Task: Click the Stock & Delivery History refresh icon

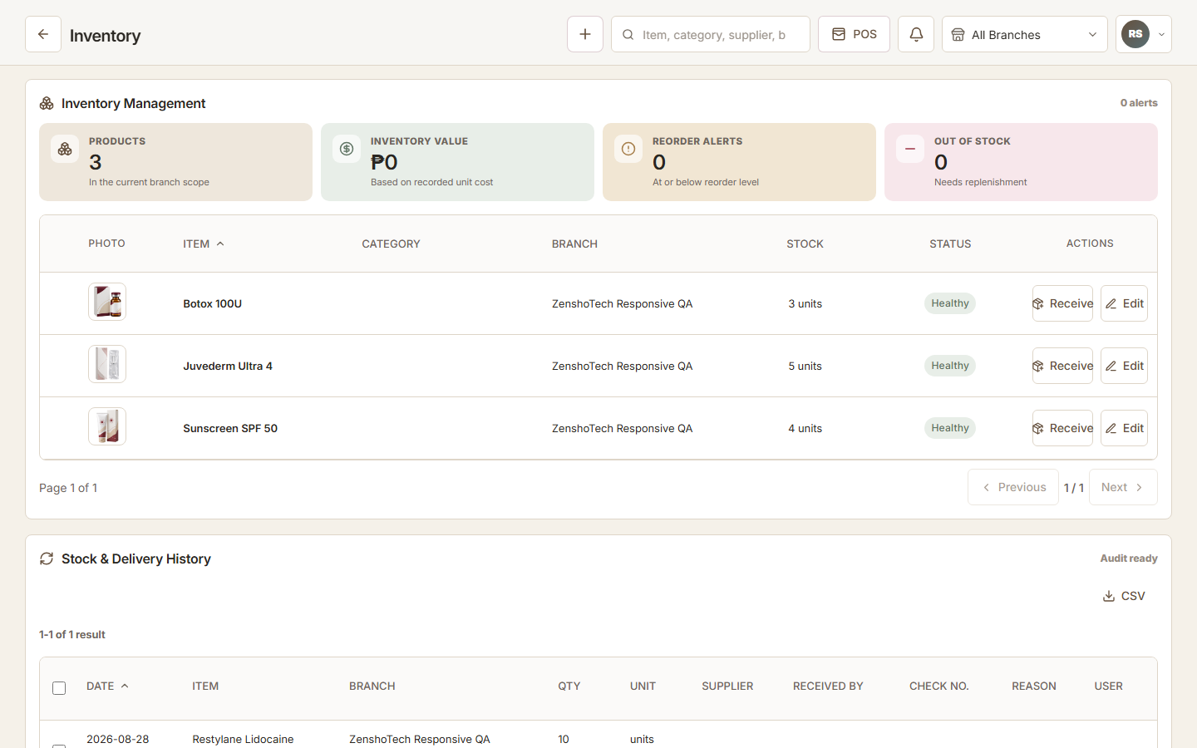Action: (47, 559)
